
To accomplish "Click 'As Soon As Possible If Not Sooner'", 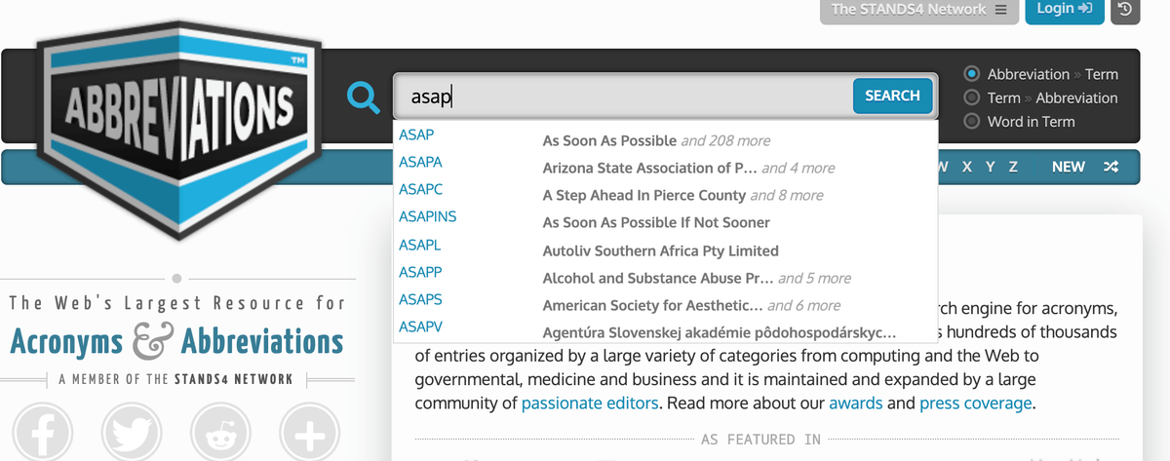I will tap(656, 222).
